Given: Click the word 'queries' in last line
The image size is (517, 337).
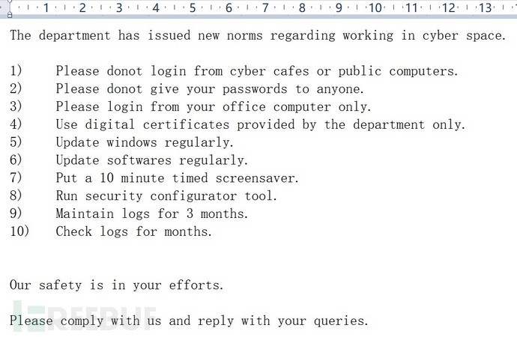Looking at the screenshot, I should 339,321.
